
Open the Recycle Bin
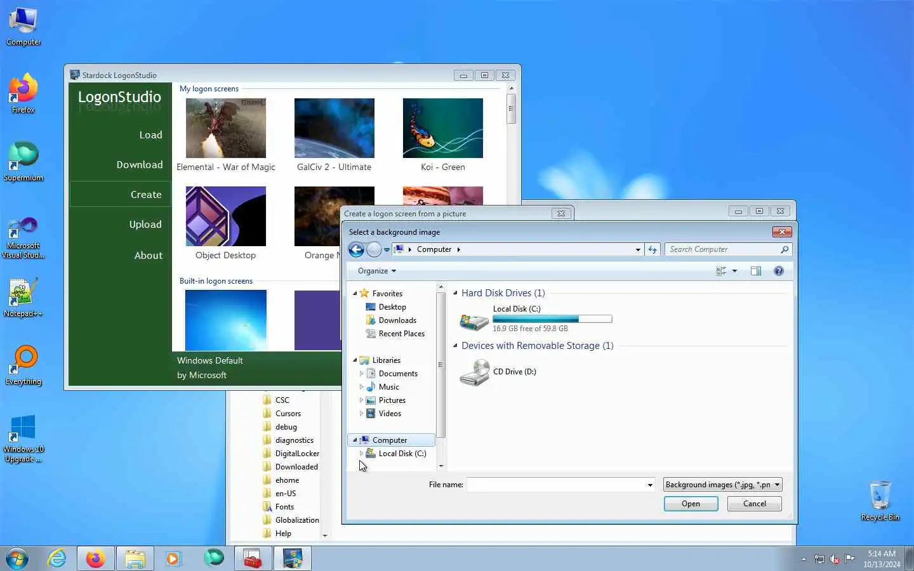[880, 501]
